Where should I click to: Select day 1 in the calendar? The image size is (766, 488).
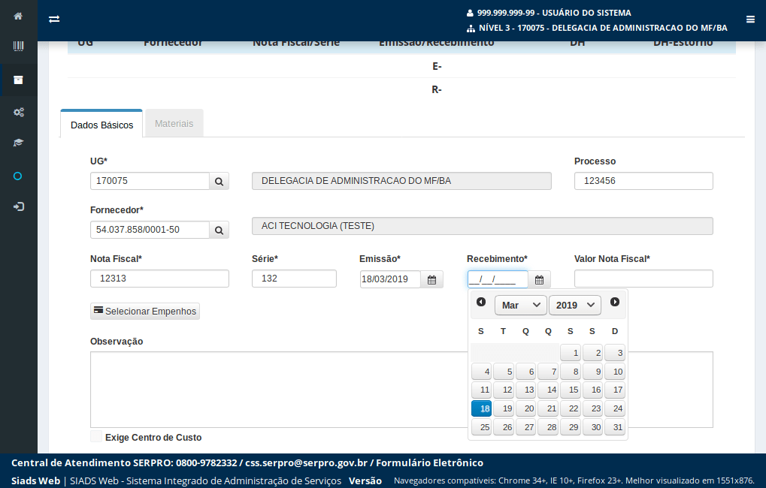571,353
